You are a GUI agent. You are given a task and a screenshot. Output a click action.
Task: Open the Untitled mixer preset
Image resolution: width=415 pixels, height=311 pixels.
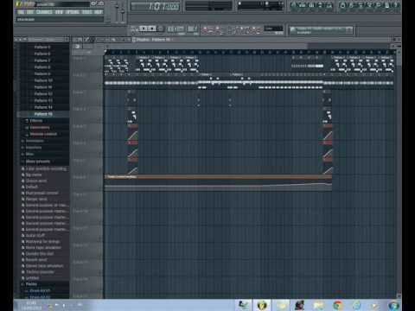[32, 278]
